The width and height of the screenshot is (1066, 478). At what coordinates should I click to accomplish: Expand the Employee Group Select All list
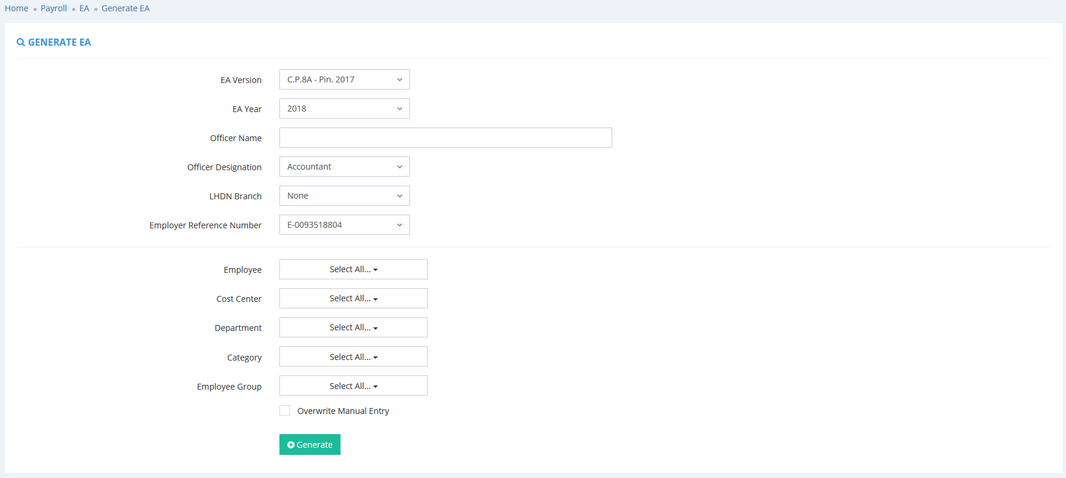tap(353, 385)
